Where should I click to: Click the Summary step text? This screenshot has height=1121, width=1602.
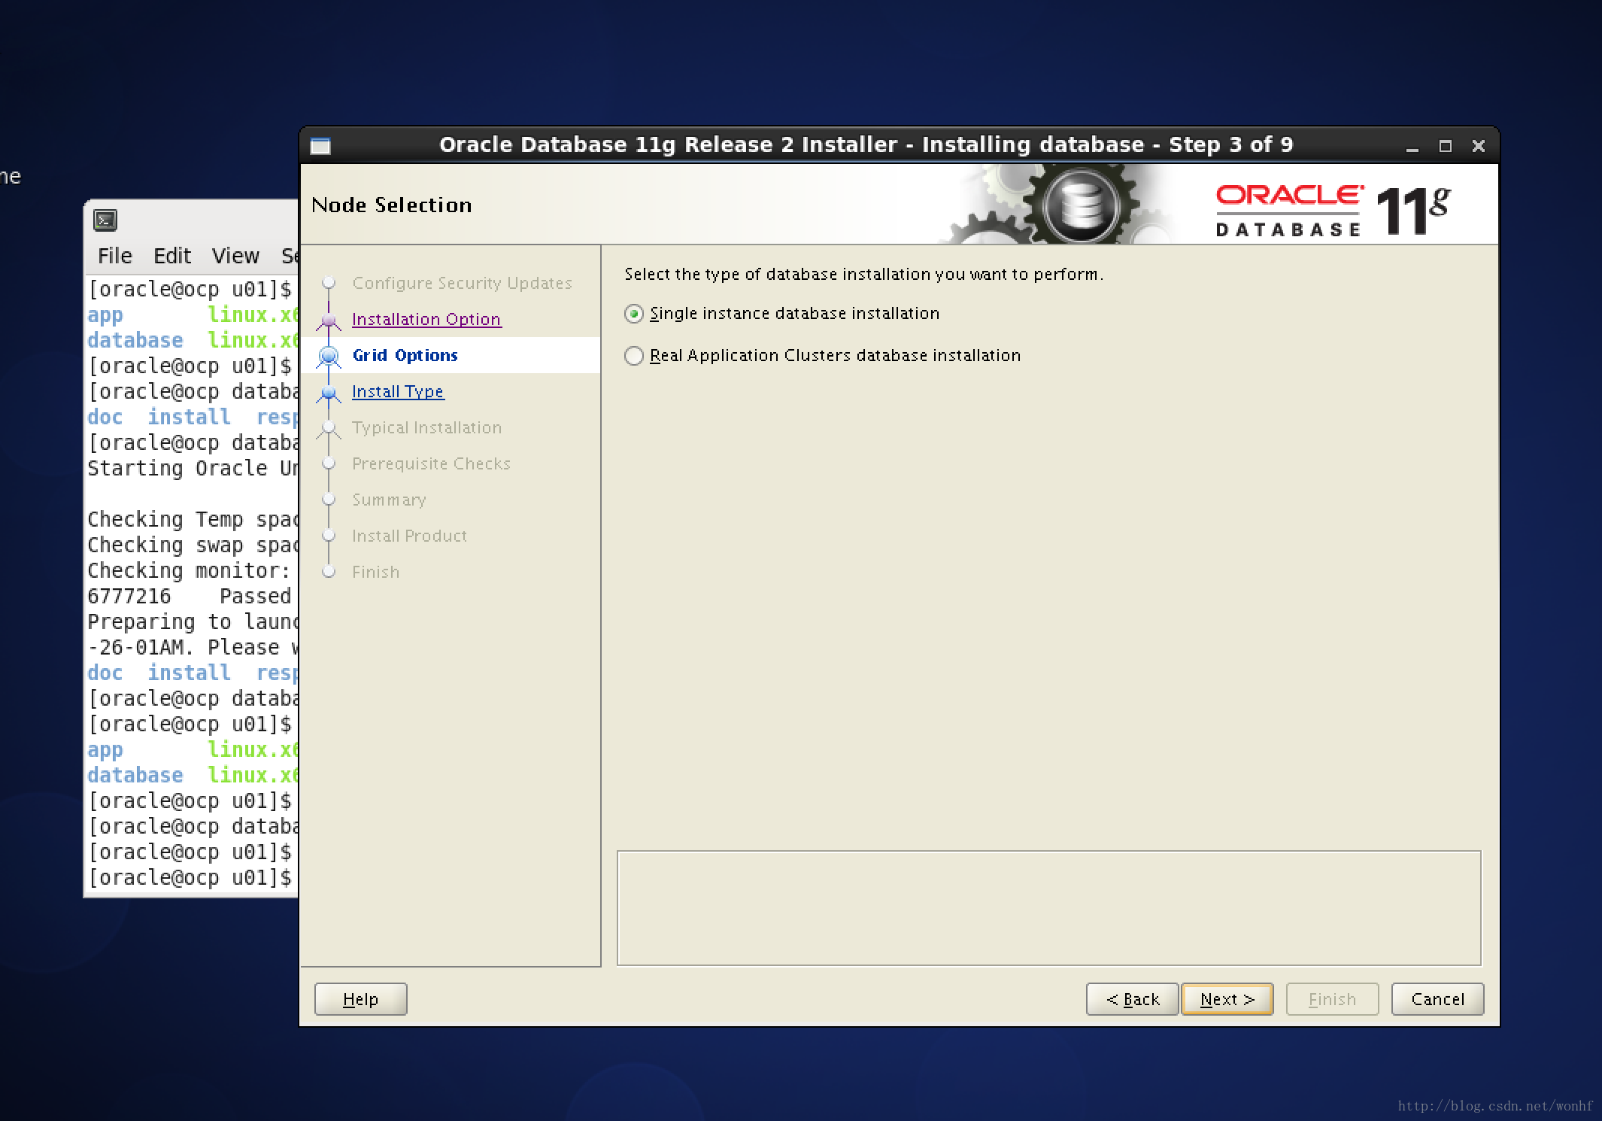(389, 500)
